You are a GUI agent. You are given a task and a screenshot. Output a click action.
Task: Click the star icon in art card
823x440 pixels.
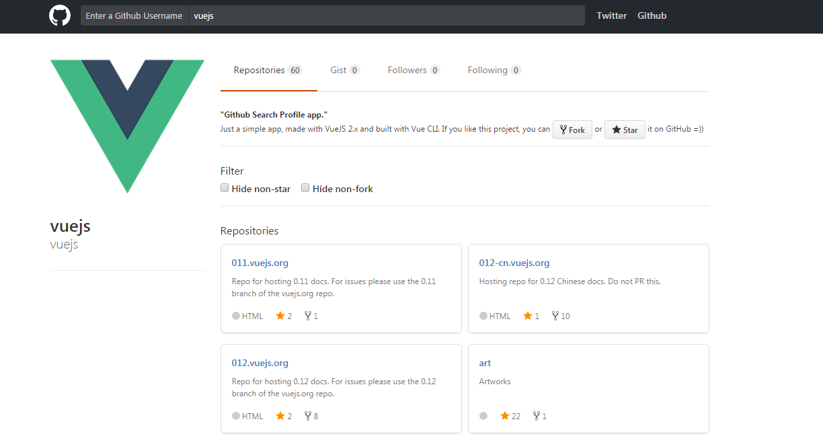505,416
